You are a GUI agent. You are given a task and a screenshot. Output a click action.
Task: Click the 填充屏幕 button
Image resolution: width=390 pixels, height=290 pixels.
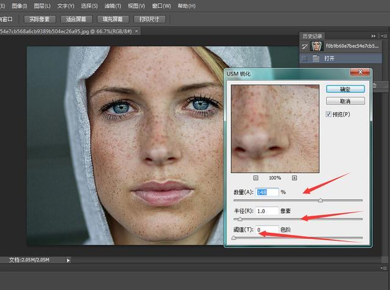[x=113, y=19]
